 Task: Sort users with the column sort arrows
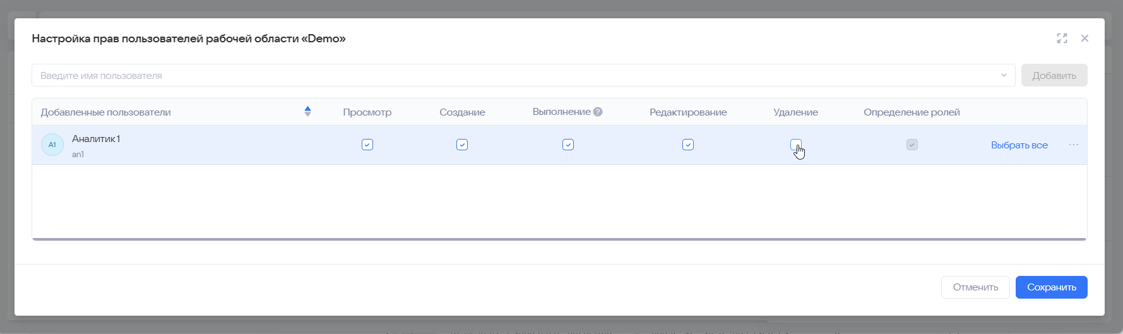(307, 112)
